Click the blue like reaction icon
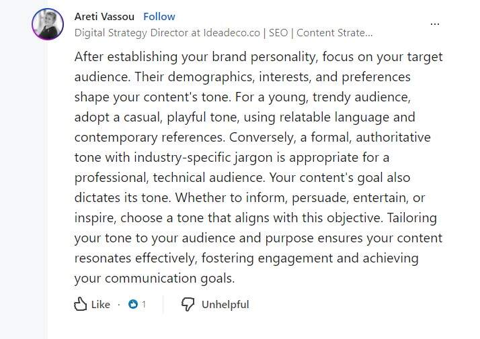Viewport: 480px width, 339px height. [133, 304]
